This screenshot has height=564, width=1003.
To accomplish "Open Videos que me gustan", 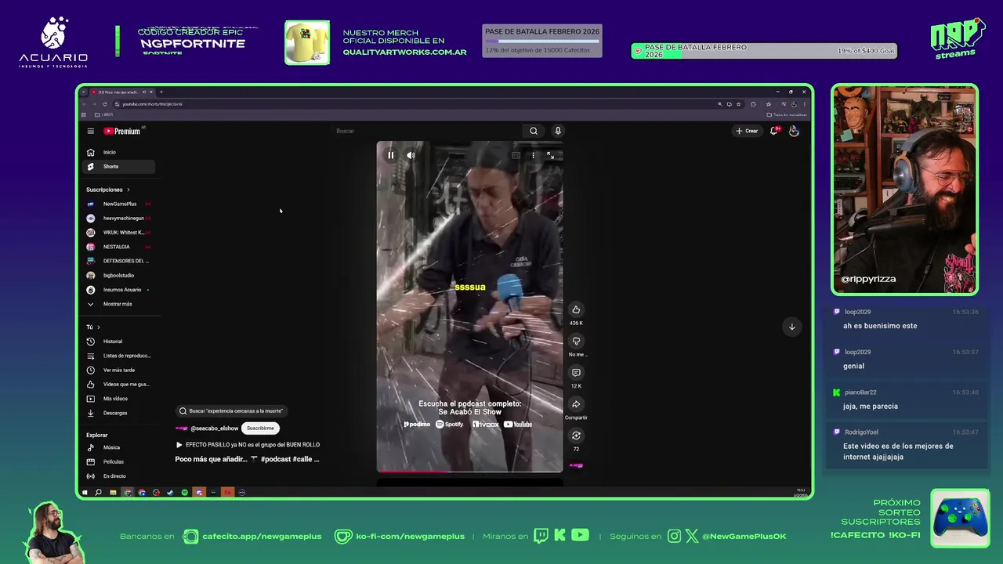I will [118, 384].
